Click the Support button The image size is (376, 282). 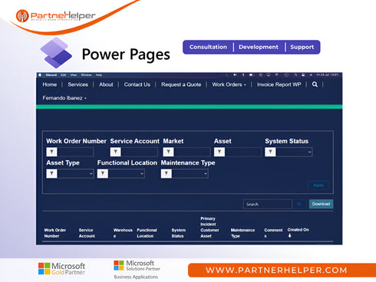(x=302, y=47)
